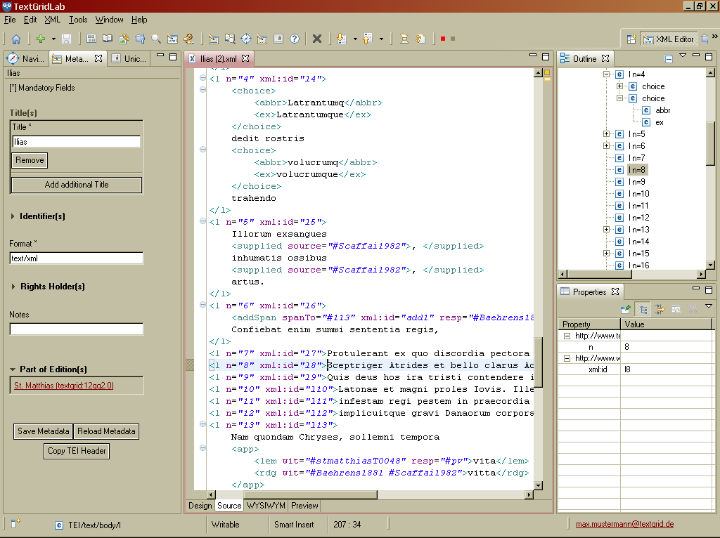Click the magnifying glass search icon
The image size is (720, 538).
156,39
